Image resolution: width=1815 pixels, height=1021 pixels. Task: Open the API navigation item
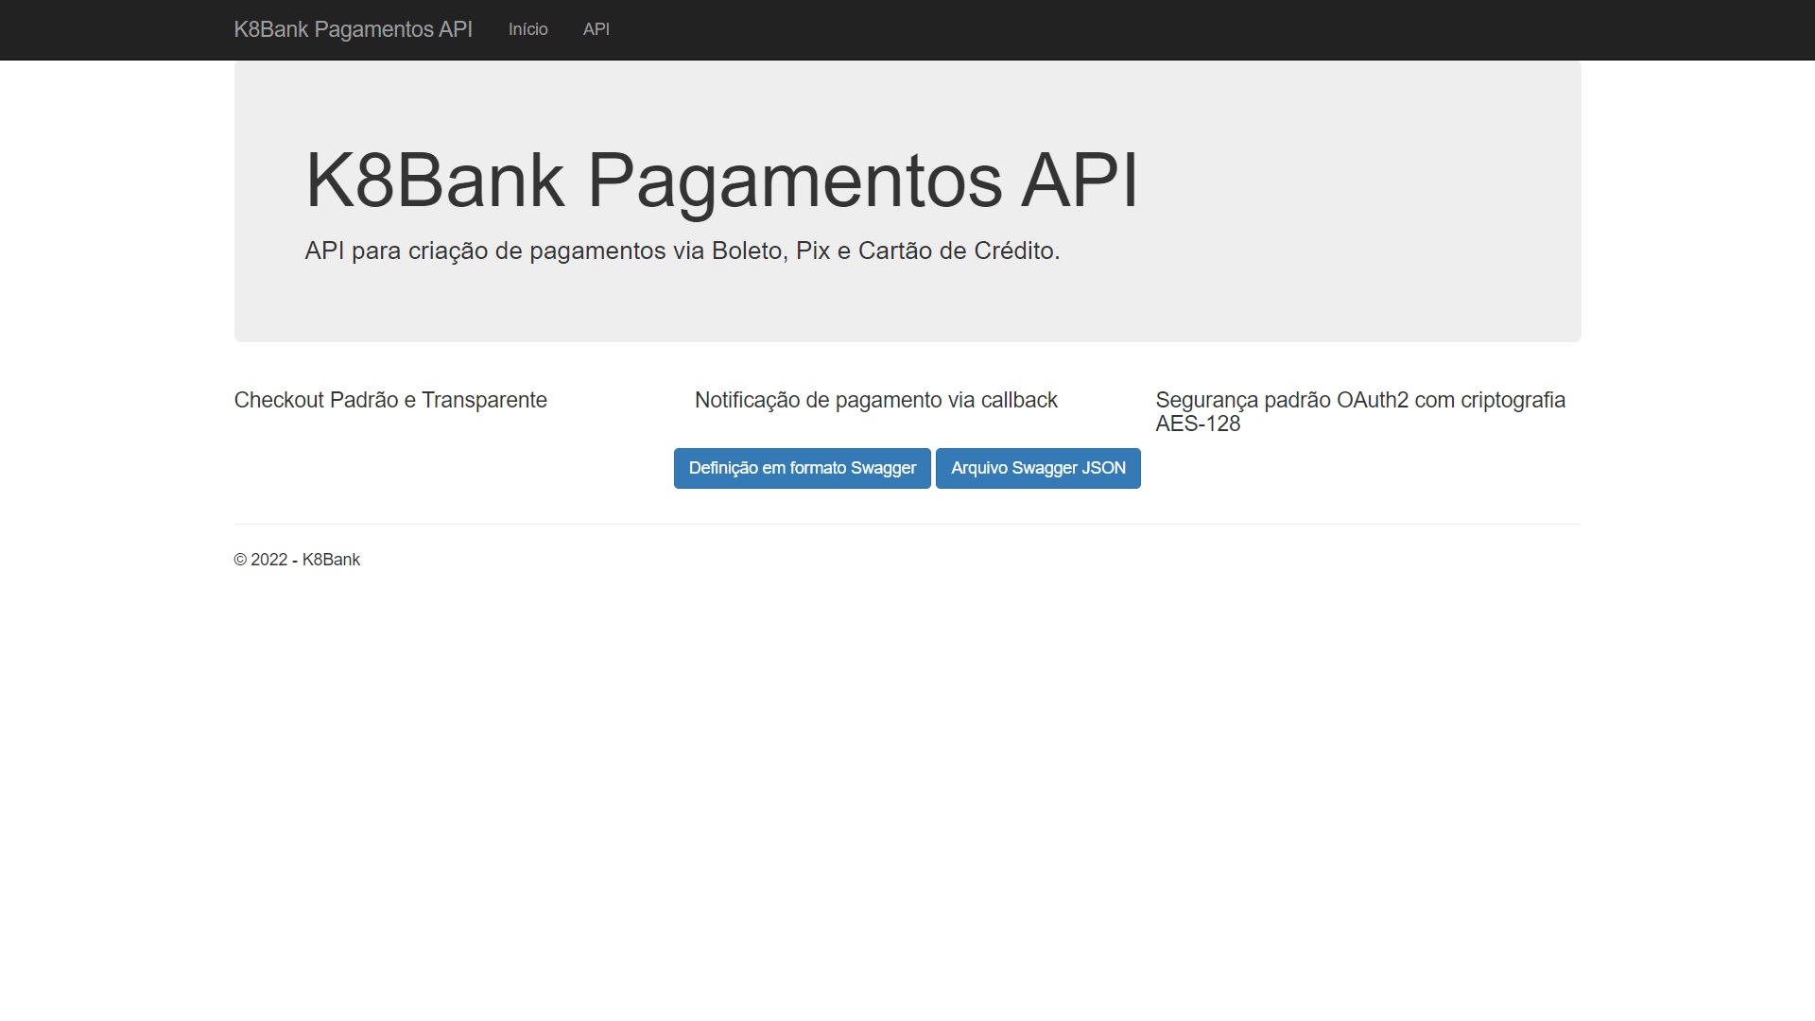click(x=596, y=29)
